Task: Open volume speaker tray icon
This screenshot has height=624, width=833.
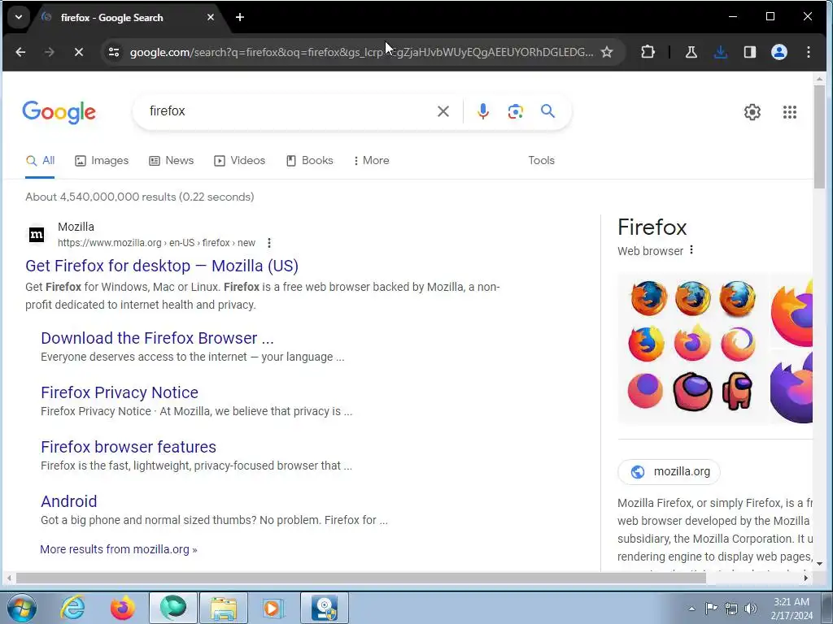Action: [x=751, y=609]
